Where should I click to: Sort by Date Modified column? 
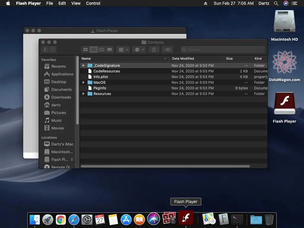click(196, 58)
